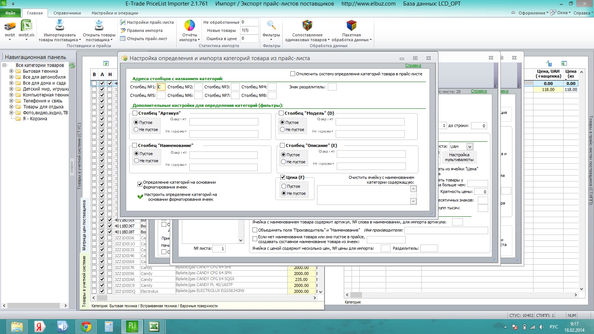Open the Файл menu tab
This screenshot has height=334, width=594.
pos(10,13)
